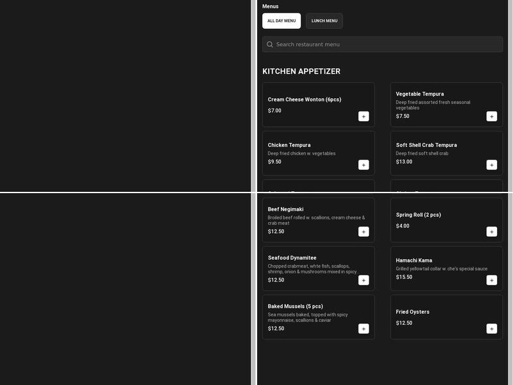Add Cream Cheese Wonton to order

point(364,116)
